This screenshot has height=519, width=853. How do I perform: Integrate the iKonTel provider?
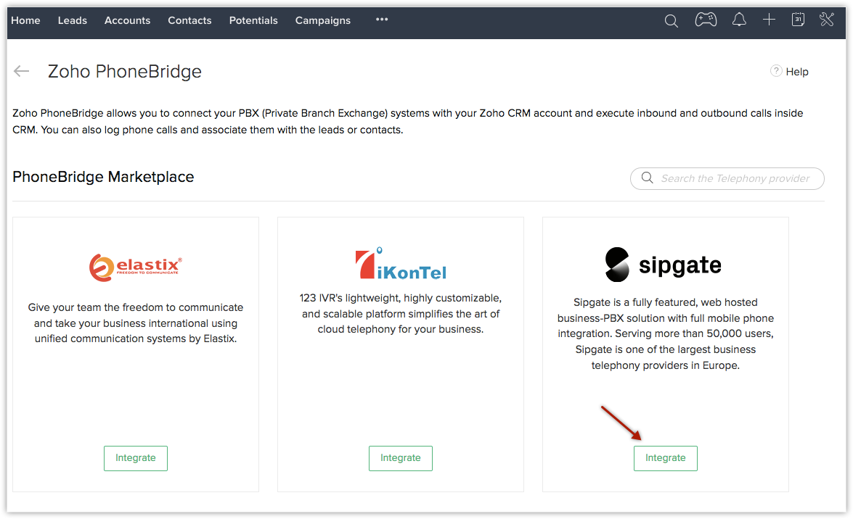pyautogui.click(x=401, y=458)
